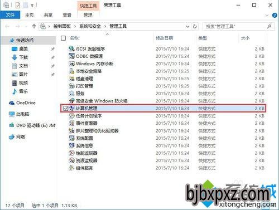
Task: Select the 磁盘清理 icon
Action: 71,79
